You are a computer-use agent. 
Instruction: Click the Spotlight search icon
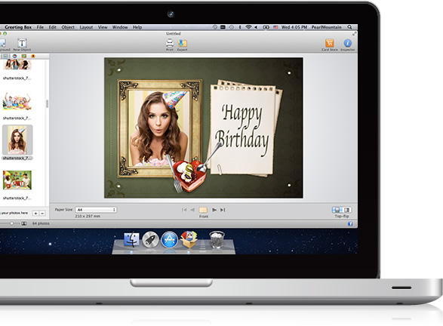pos(349,27)
